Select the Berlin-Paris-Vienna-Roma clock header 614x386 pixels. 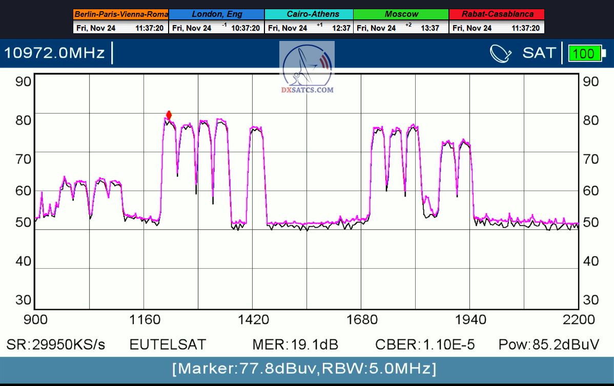click(x=121, y=14)
